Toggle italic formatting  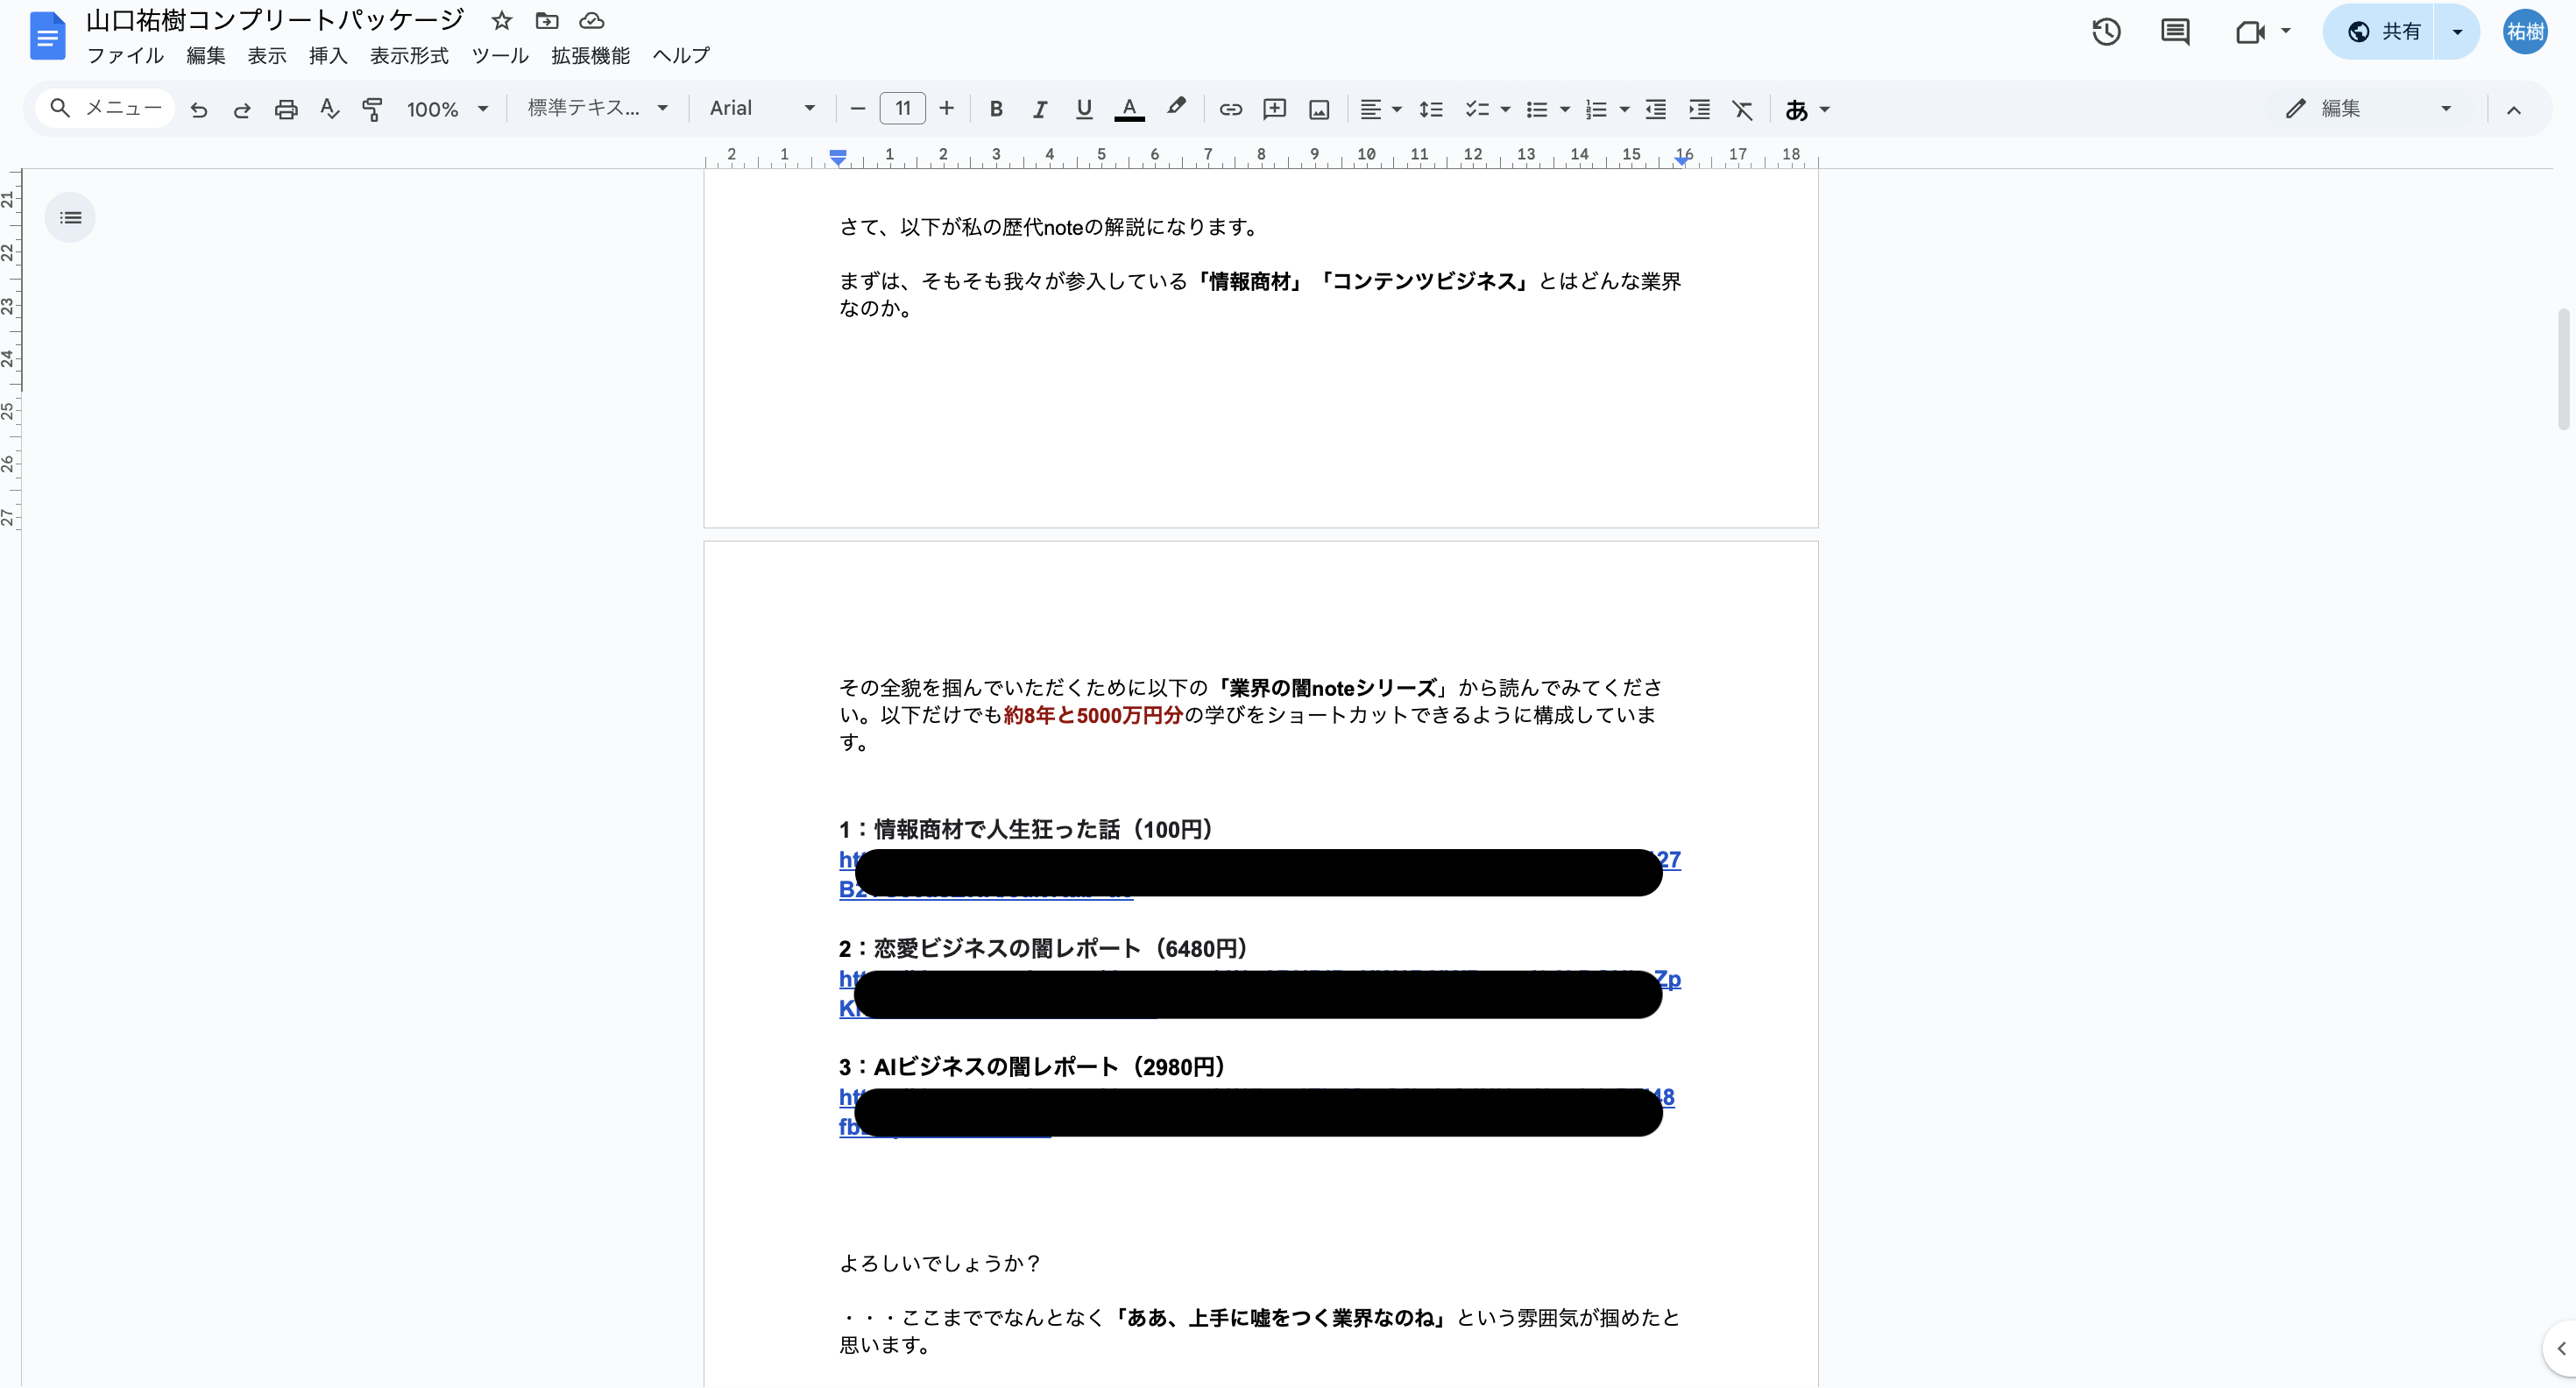pos(1039,109)
